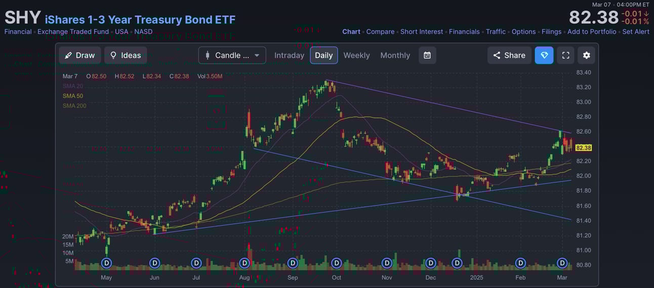The width and height of the screenshot is (654, 288).
Task: Click the Oct label on time axis
Action: pos(336,277)
